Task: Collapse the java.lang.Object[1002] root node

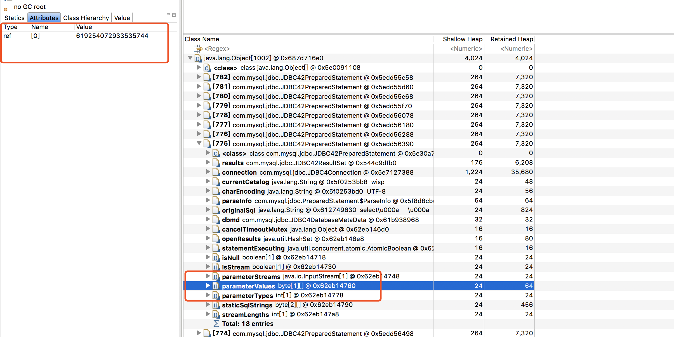Action: point(190,58)
